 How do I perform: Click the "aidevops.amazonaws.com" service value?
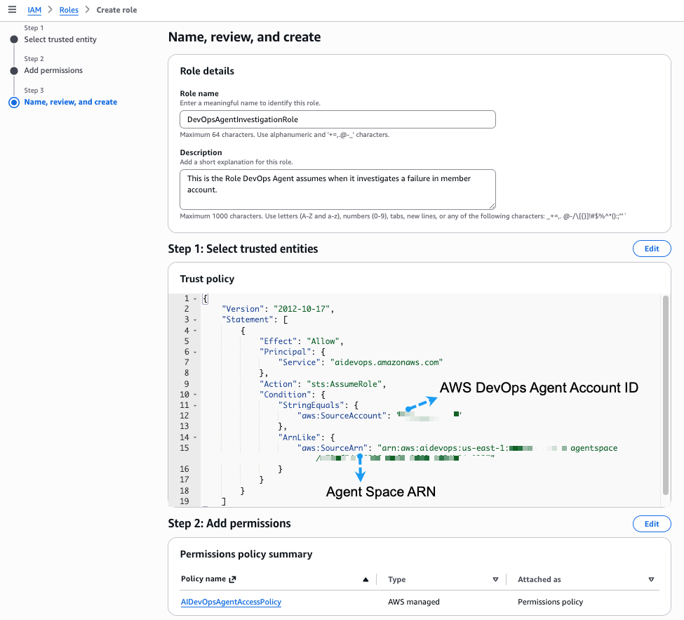387,362
